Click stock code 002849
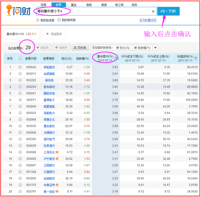This screenshot has height=197, width=201. point(31,106)
